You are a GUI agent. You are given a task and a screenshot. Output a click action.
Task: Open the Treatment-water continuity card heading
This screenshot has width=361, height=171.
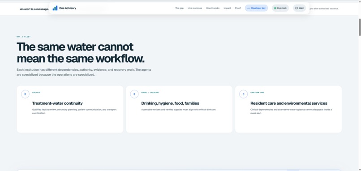point(57,103)
